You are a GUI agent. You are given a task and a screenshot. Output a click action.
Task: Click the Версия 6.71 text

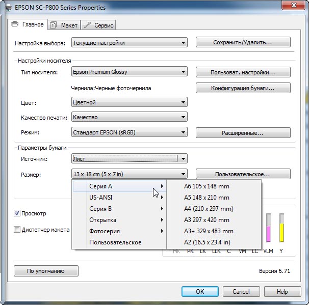274,271
